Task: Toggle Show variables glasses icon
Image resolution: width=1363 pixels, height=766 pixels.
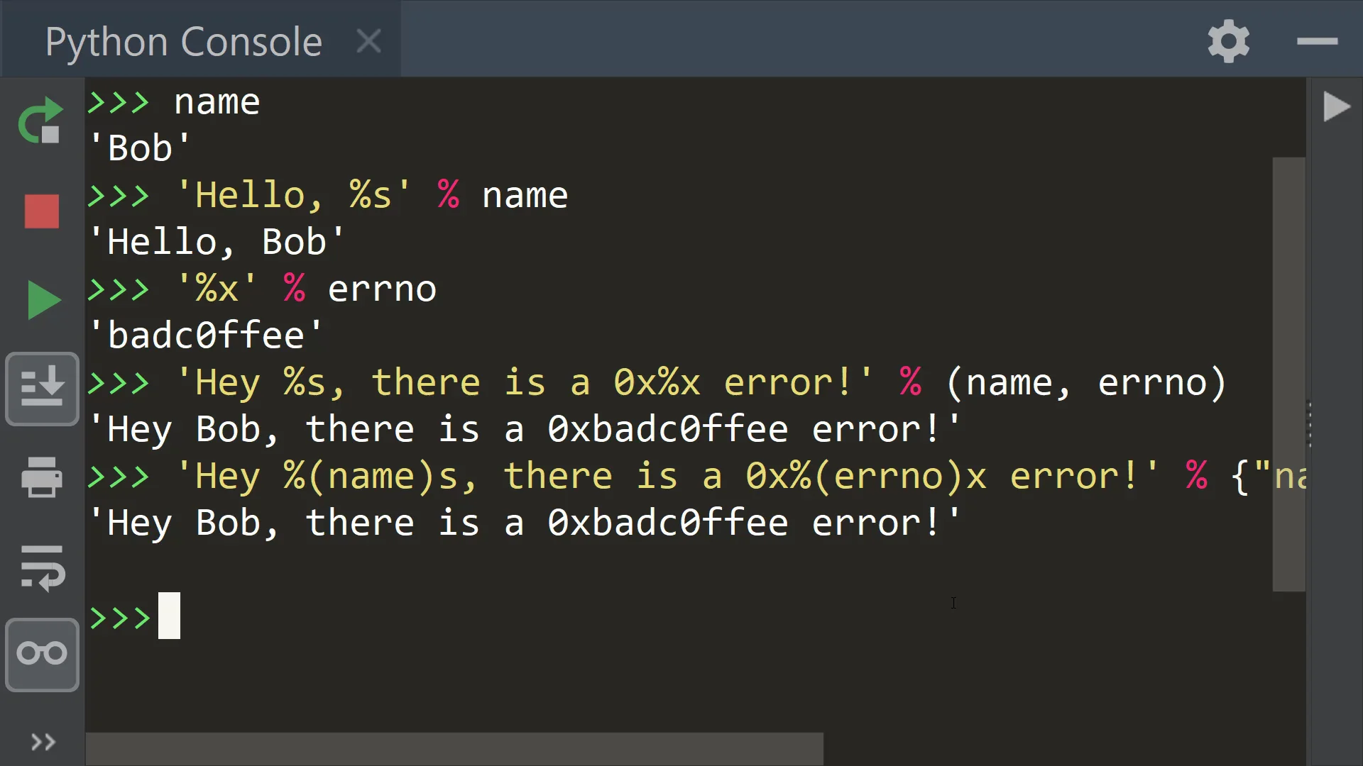Action: coord(42,654)
